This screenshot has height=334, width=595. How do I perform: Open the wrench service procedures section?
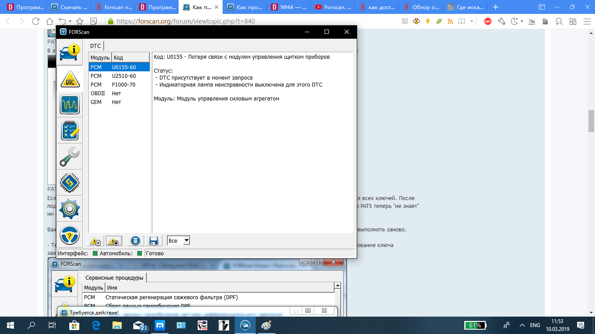[70, 157]
